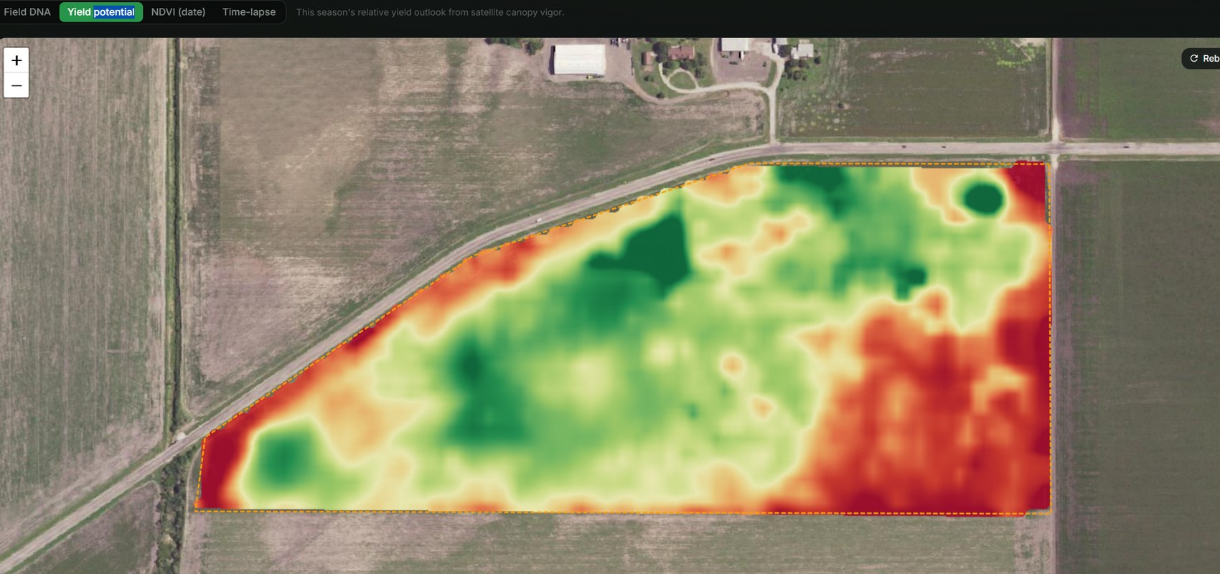1220x574 pixels.
Task: Zoom in the map with plus button
Action: coord(17,60)
